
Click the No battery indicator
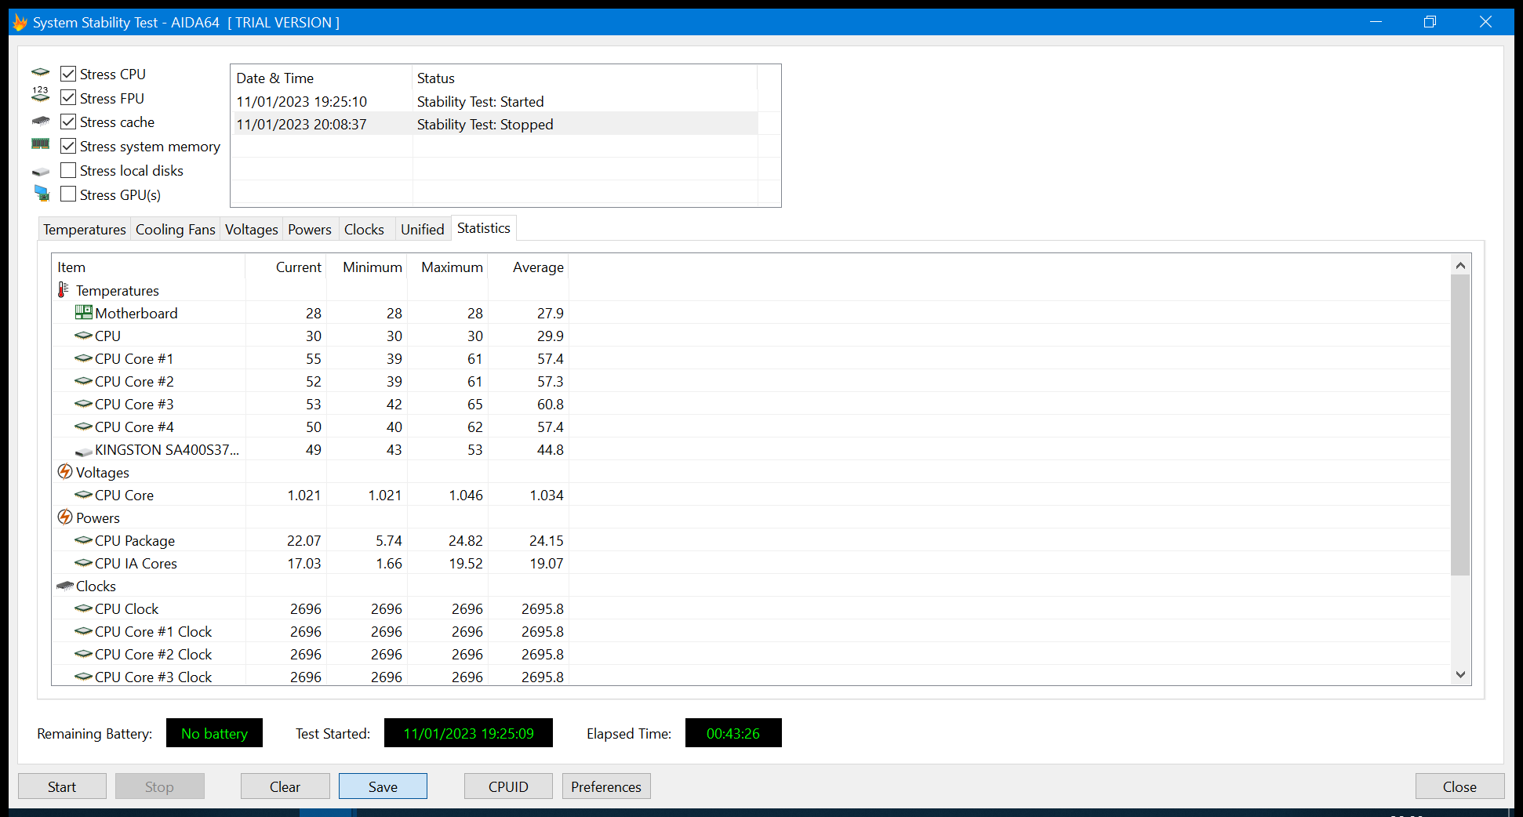[x=214, y=733]
